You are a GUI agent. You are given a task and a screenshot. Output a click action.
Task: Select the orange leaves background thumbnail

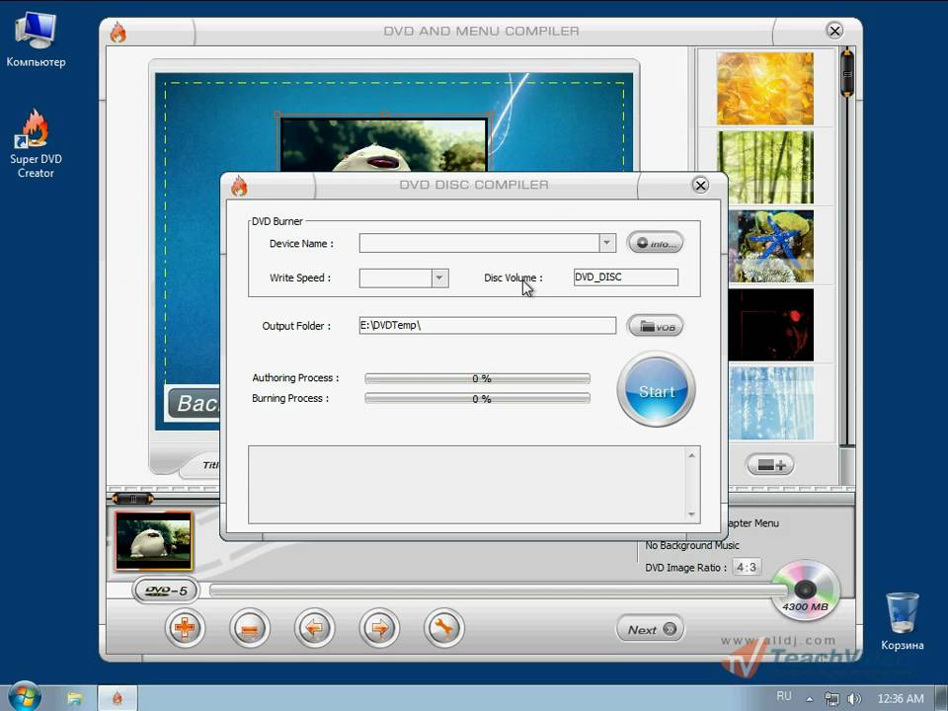pyautogui.click(x=764, y=89)
